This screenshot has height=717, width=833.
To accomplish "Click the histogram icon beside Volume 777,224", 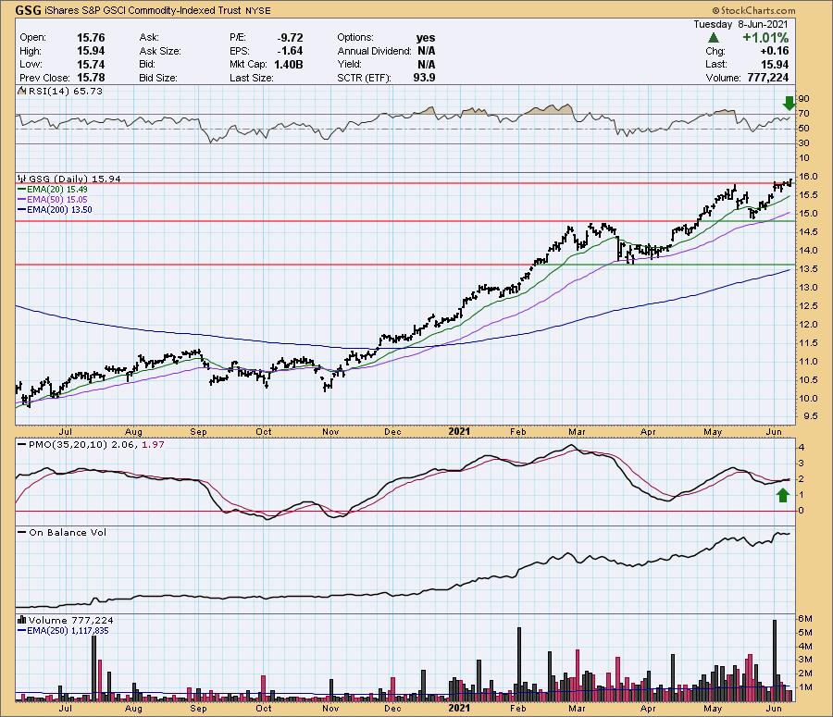I will tap(22, 620).
